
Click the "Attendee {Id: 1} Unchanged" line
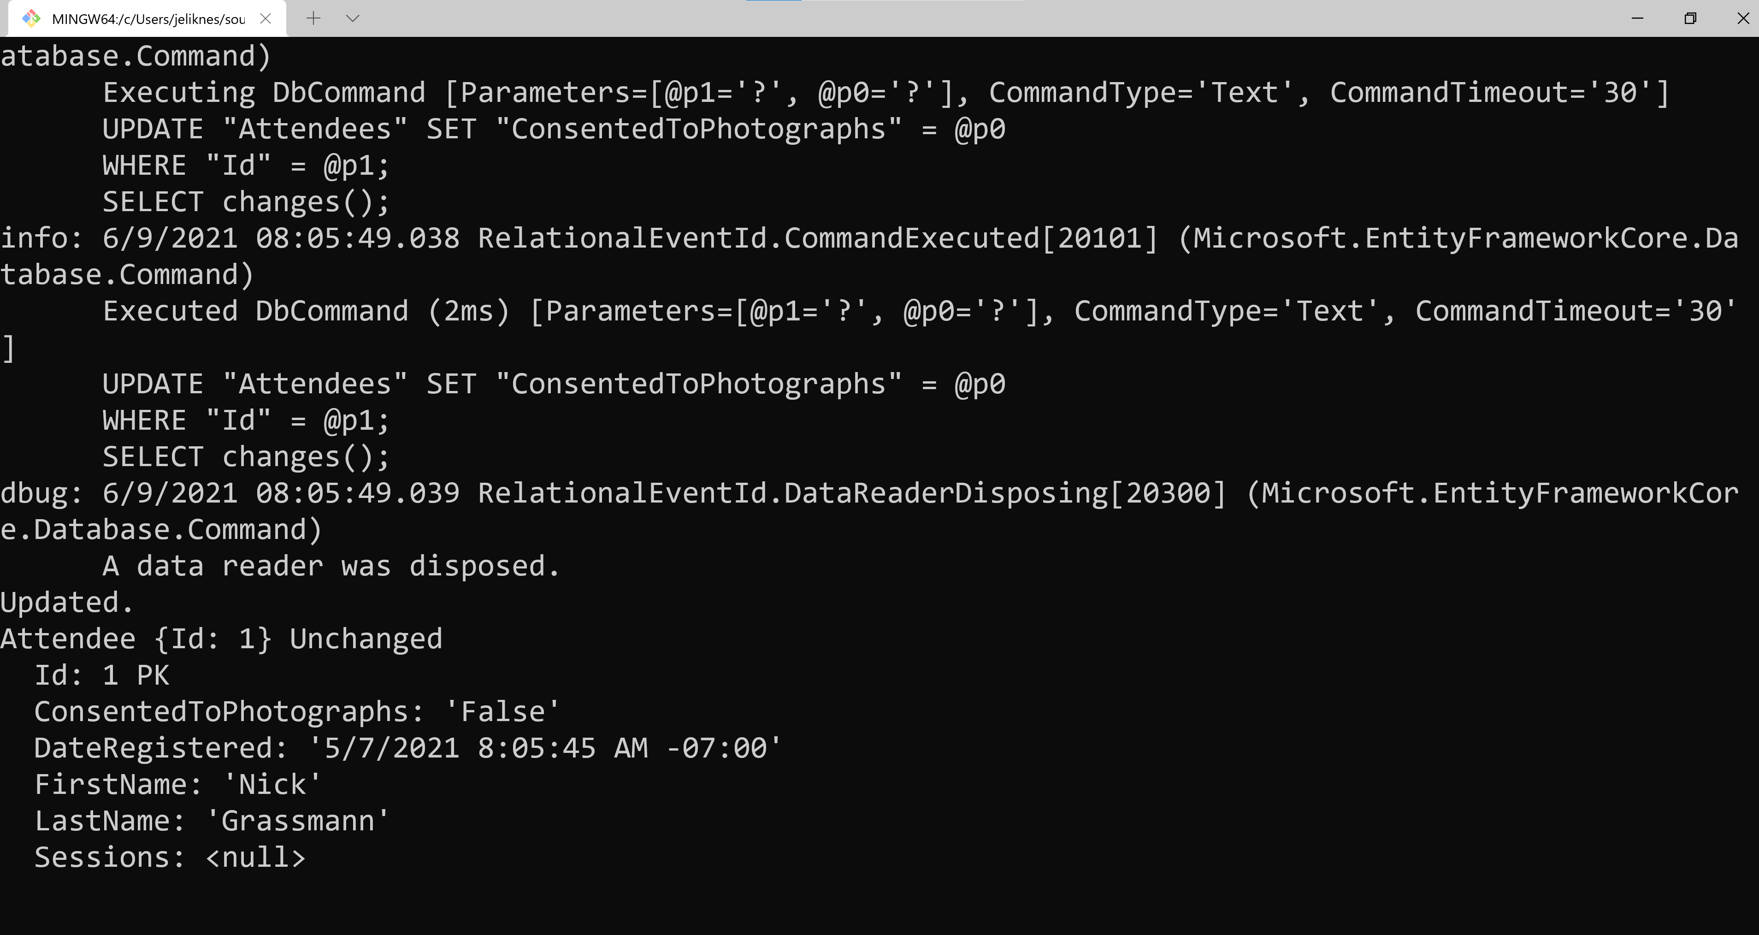click(221, 639)
